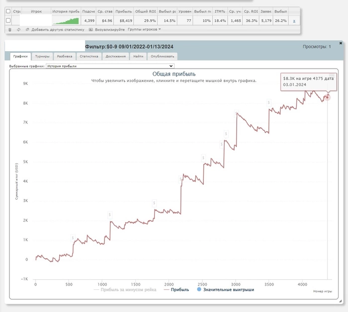Select the Найти tab
Viewport: 348px width, 312px height.
click(x=138, y=56)
